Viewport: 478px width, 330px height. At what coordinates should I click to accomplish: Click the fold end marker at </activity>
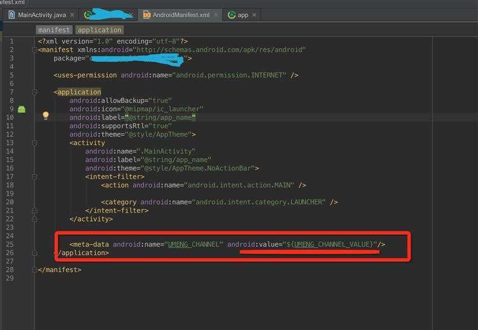[x=34, y=219]
